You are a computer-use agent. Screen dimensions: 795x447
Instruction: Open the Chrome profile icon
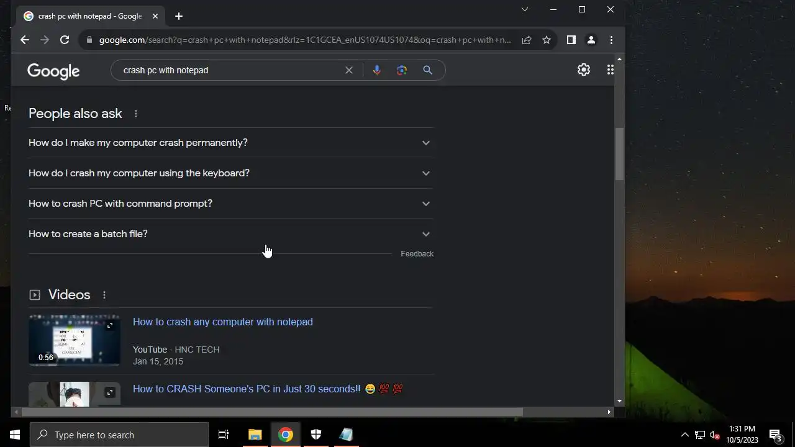(x=591, y=40)
